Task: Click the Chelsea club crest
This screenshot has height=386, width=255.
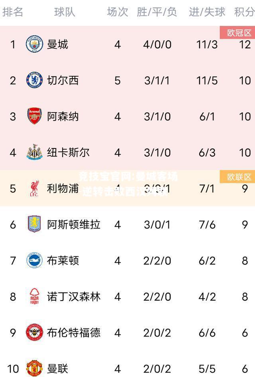Action: pyautogui.click(x=34, y=80)
